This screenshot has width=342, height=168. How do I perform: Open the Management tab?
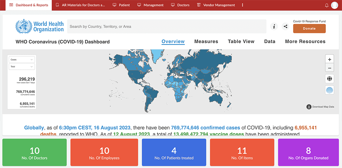[150, 5]
